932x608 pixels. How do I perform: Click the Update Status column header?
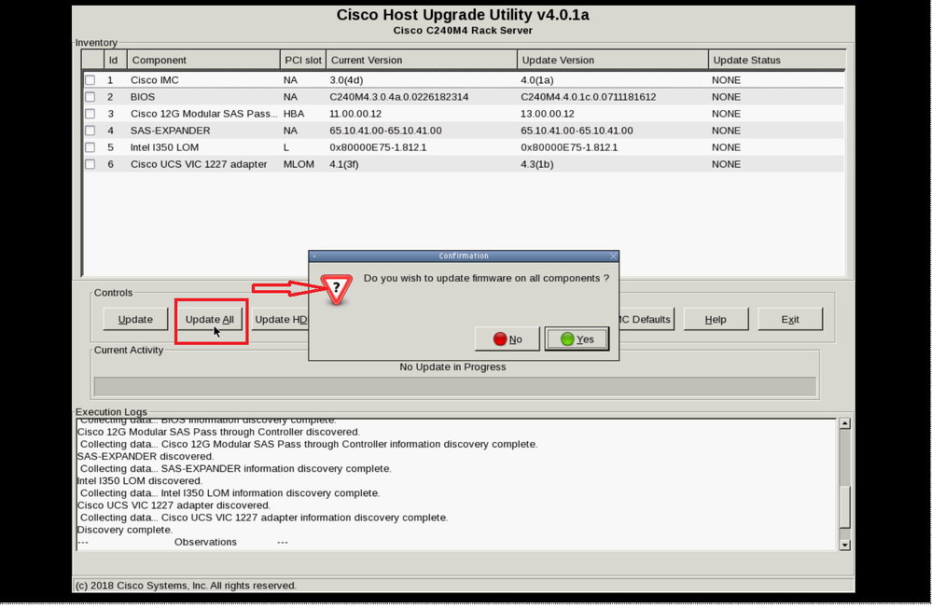pyautogui.click(x=777, y=60)
